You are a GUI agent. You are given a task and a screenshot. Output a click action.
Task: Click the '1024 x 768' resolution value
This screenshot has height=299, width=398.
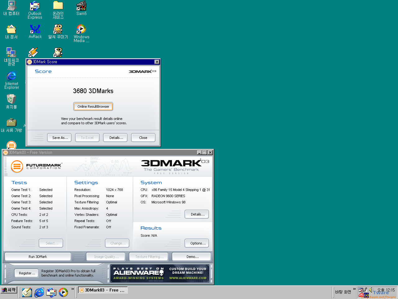point(114,190)
